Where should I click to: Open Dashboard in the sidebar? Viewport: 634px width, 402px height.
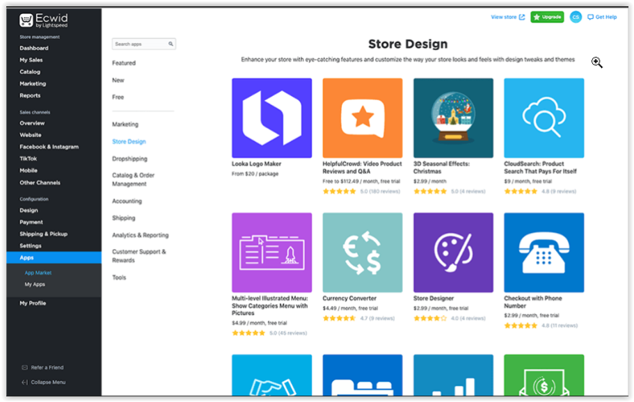34,48
